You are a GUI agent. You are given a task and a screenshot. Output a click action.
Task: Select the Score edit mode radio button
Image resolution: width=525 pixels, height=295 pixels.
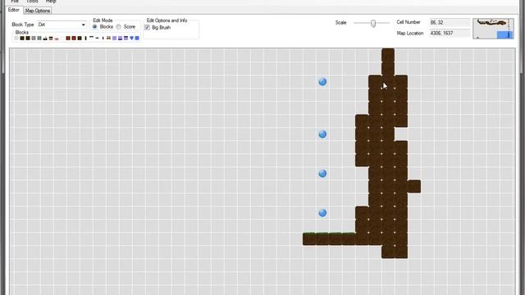(118, 26)
